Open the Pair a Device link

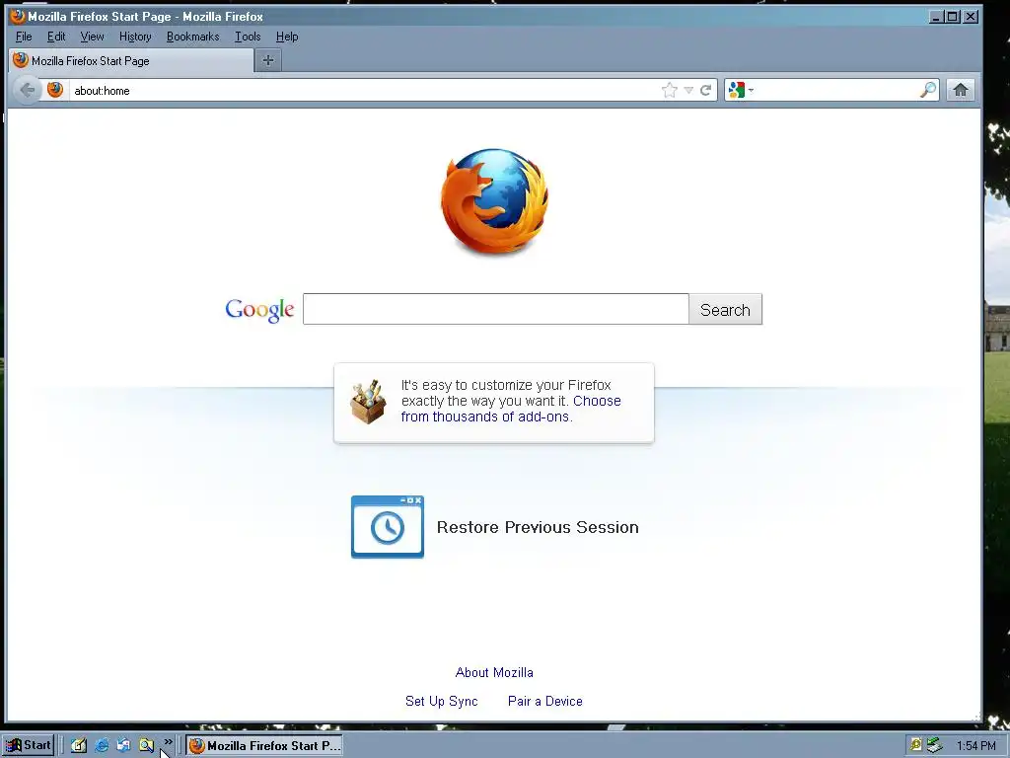click(544, 701)
